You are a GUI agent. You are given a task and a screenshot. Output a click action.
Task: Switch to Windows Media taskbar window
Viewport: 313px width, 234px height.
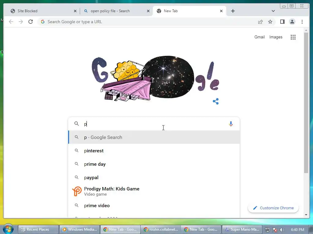[x=79, y=229]
